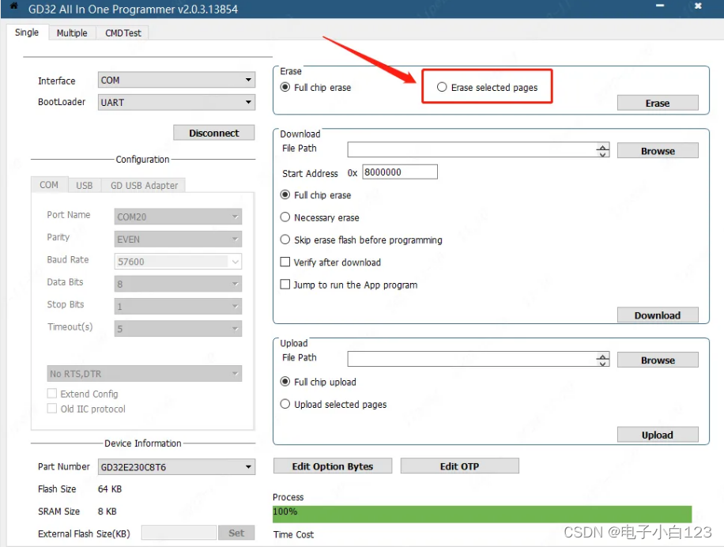Enable Jump to run the App program
This screenshot has height=547, width=724.
point(285,285)
